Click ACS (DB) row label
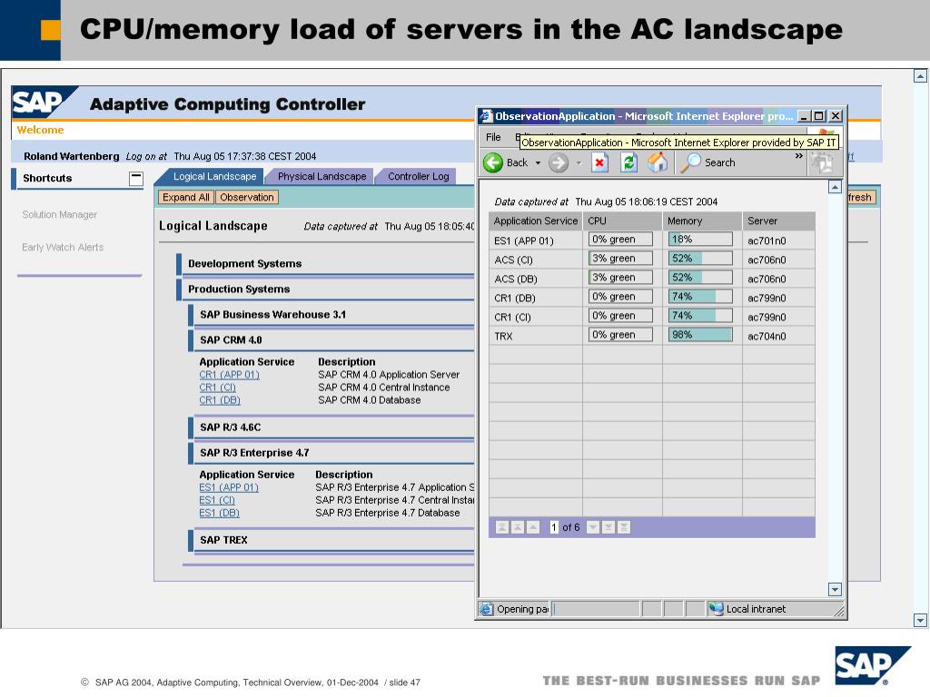 [x=516, y=280]
